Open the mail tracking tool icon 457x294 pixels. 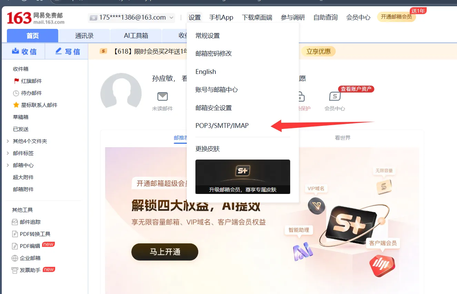15,222
